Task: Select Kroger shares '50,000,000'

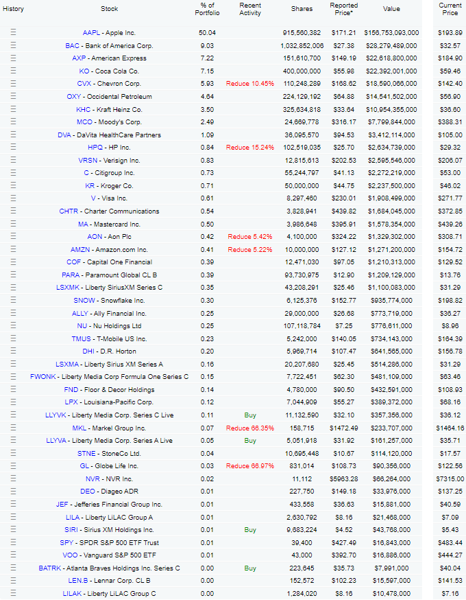Action: [x=302, y=185]
